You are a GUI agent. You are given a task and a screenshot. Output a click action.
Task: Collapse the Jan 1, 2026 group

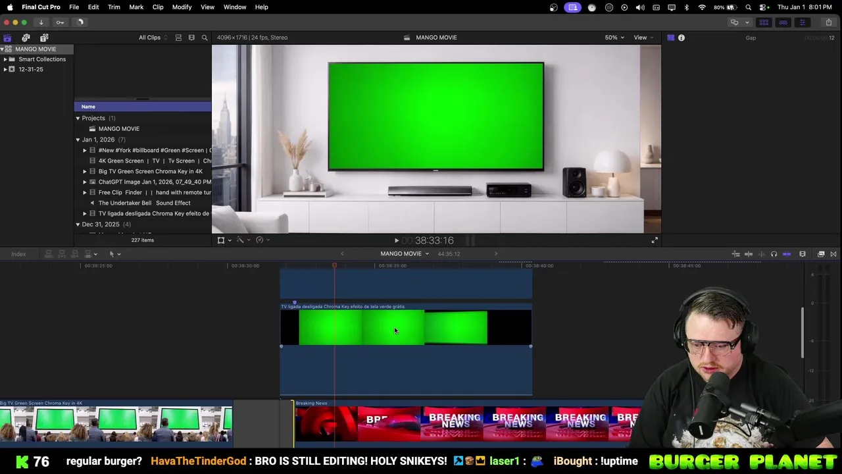(x=78, y=140)
